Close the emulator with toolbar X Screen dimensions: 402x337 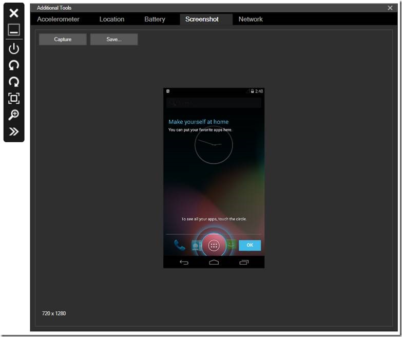pyautogui.click(x=14, y=13)
